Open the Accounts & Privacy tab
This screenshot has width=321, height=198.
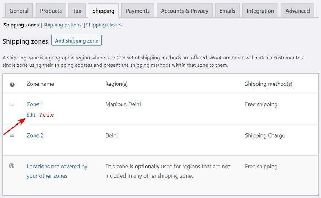(x=184, y=11)
